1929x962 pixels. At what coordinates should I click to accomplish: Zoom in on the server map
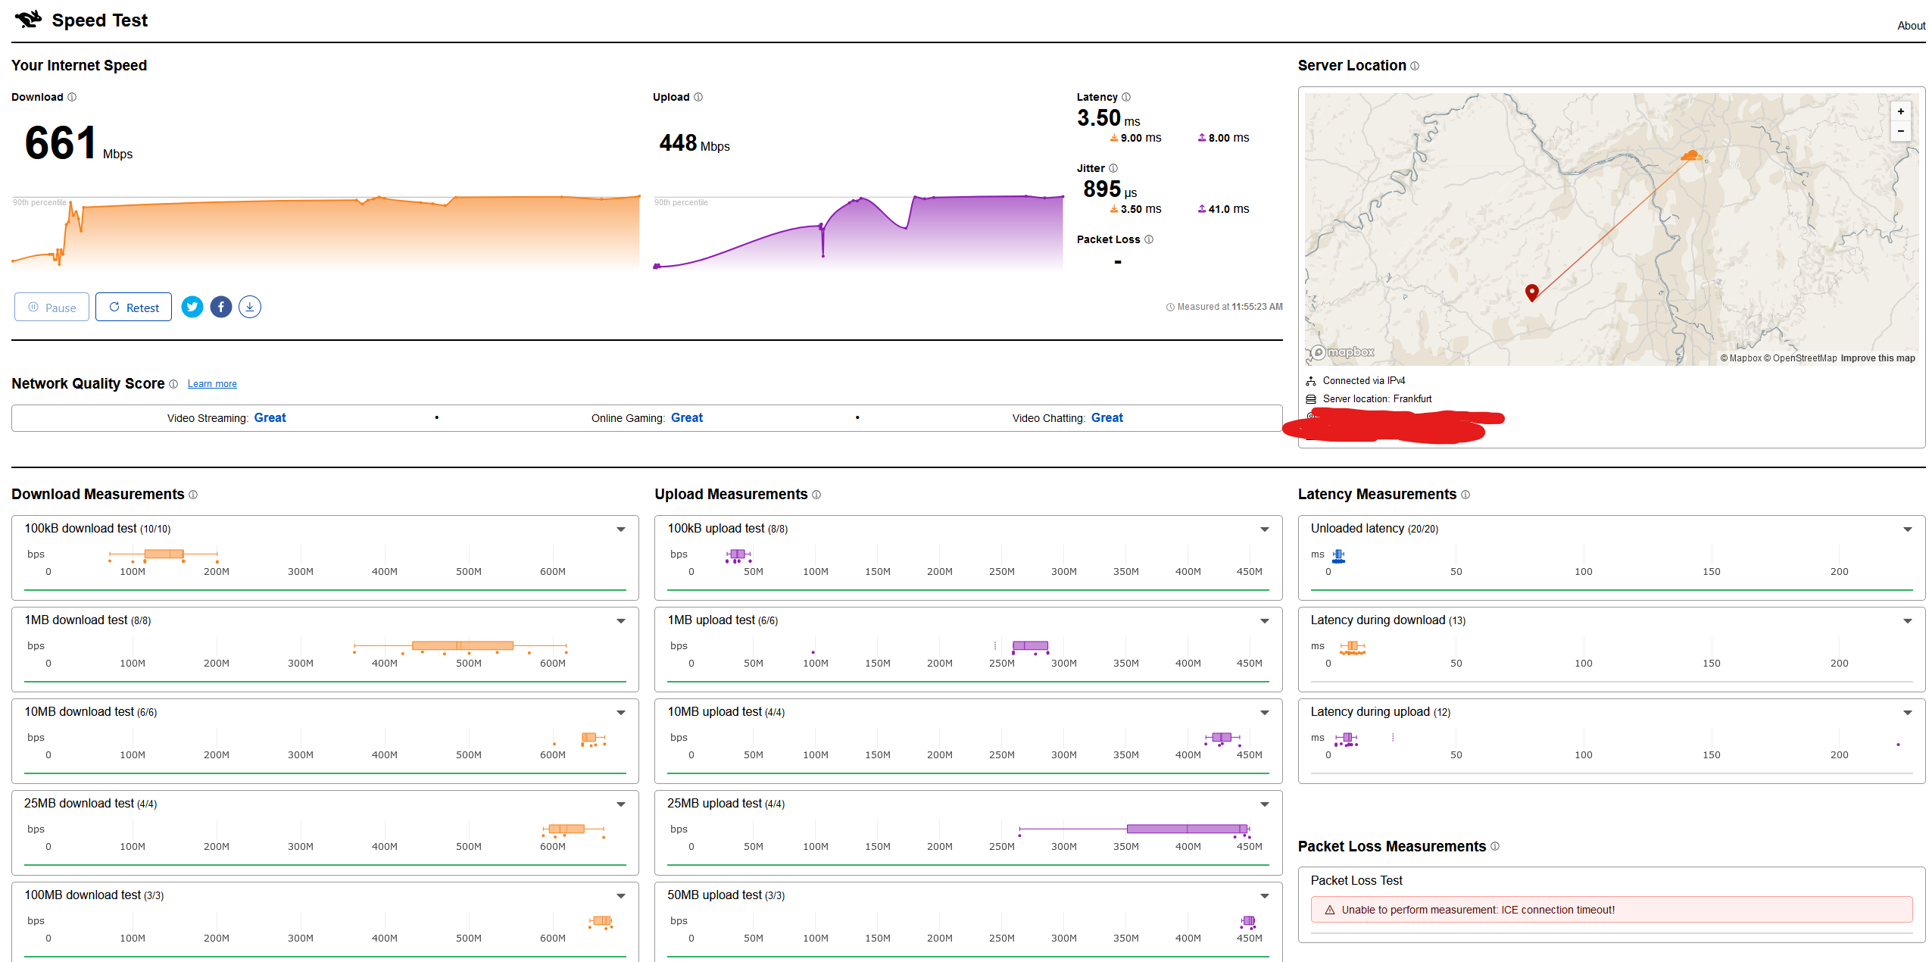pos(1901,111)
